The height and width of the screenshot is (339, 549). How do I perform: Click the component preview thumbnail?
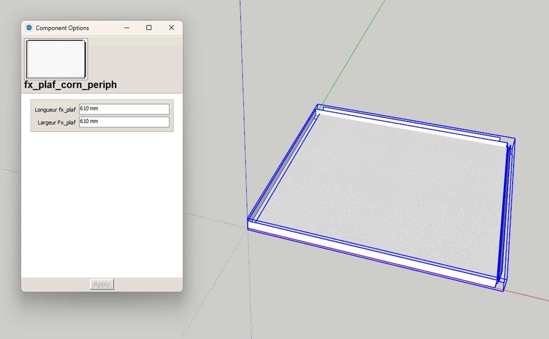[56, 59]
